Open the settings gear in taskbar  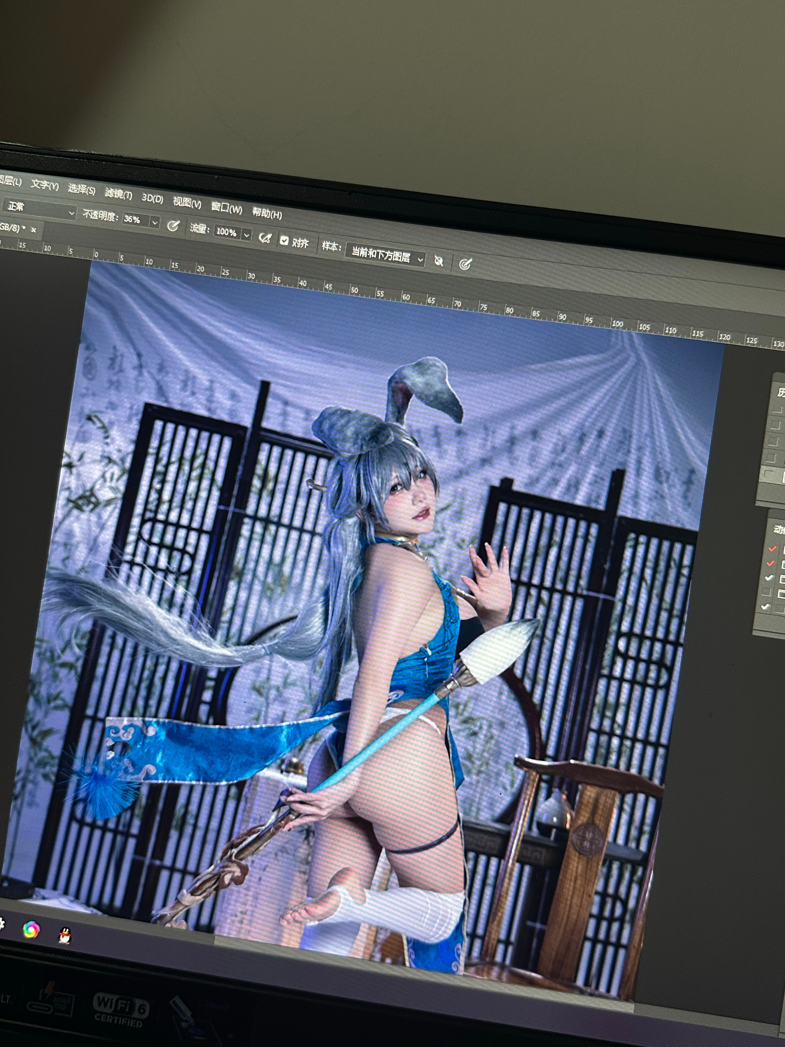click(x=2, y=923)
